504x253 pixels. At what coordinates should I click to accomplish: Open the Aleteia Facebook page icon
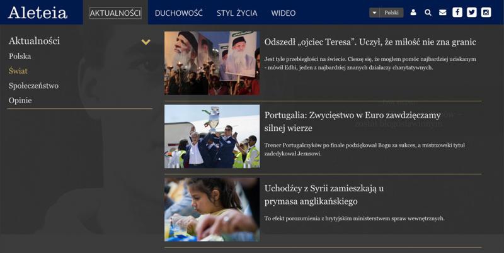(x=457, y=13)
